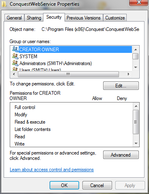The width and height of the screenshot is (149, 194).
Task: Click the Edit... button
Action: (x=121, y=86)
